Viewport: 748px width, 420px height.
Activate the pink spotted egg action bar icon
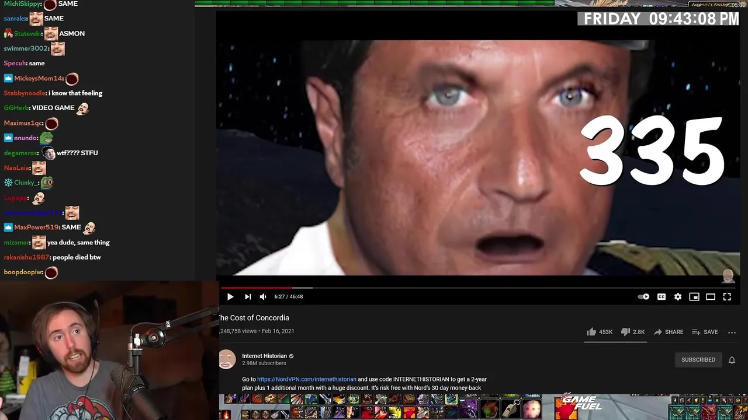[x=531, y=409]
